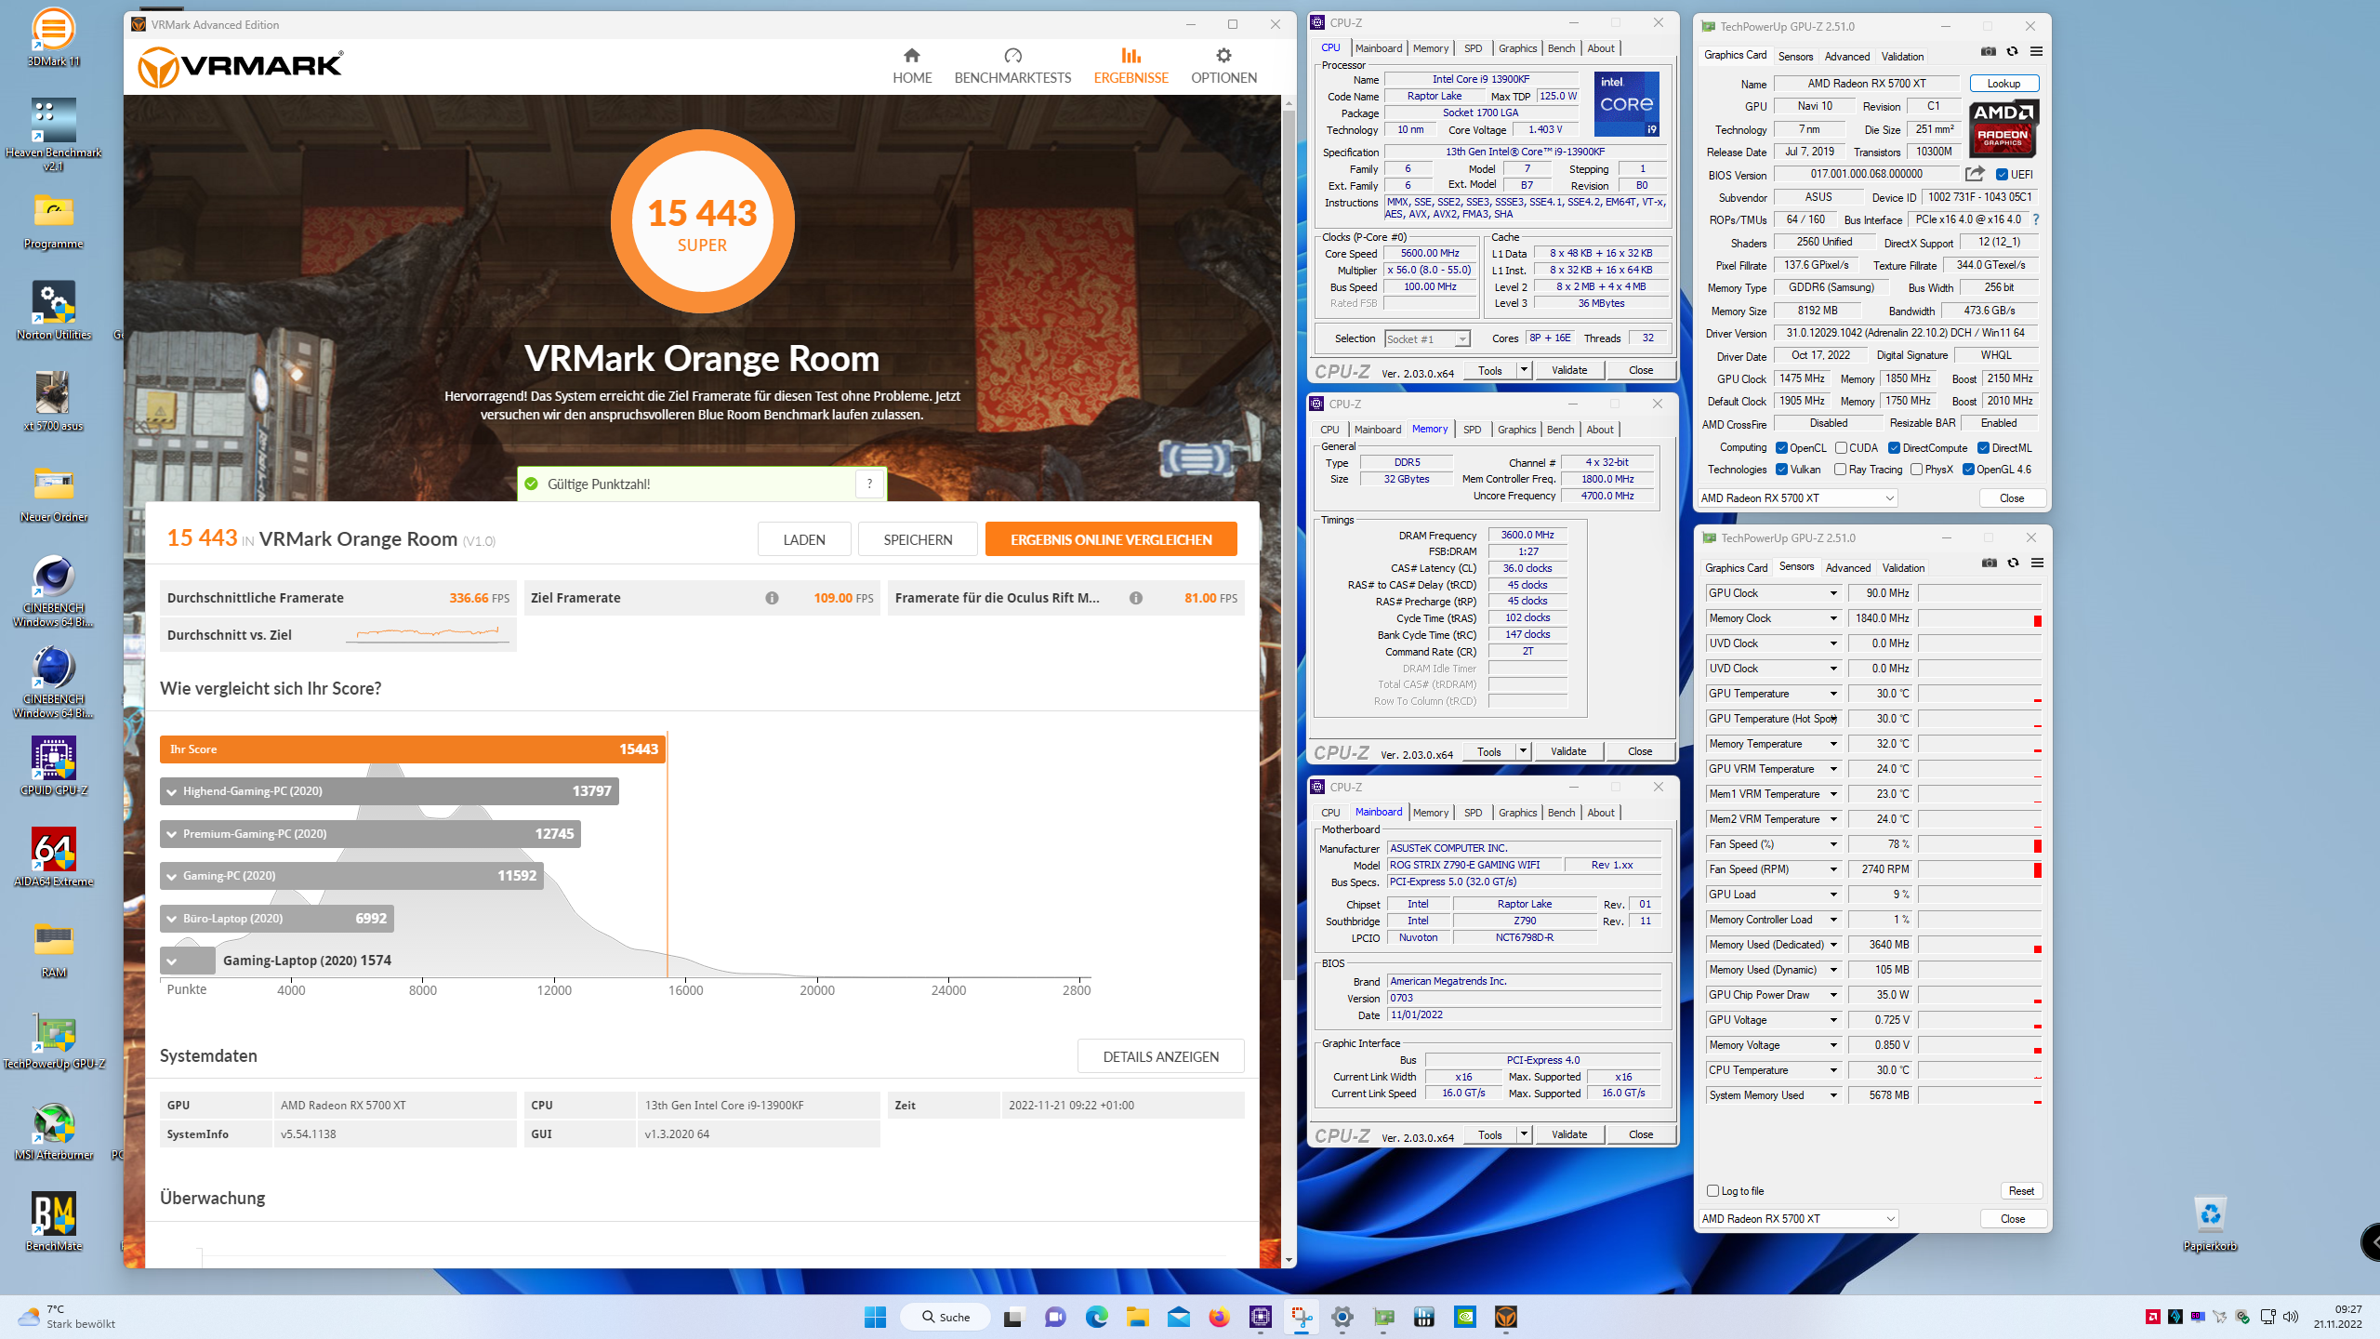Screen dimensions: 2380x1339
Task: Click the SPEICHERN button in VRMark
Action: click(918, 539)
